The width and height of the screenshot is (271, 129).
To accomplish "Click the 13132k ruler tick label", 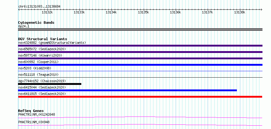I will [47, 12].
